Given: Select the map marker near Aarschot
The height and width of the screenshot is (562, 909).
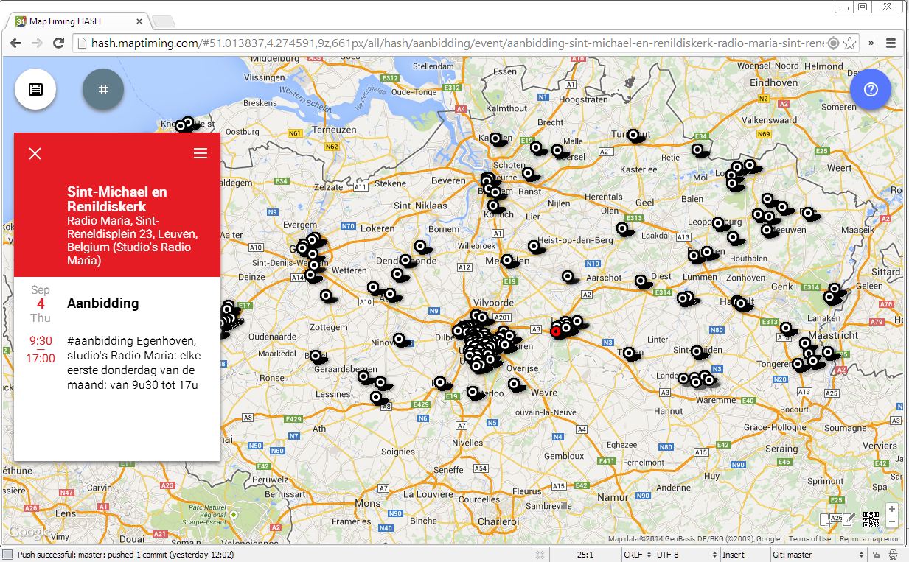Looking at the screenshot, I should [568, 277].
